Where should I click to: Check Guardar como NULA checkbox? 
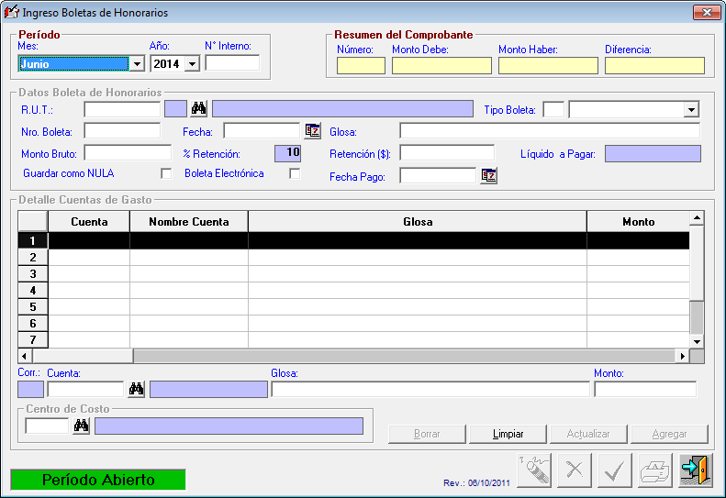(166, 173)
